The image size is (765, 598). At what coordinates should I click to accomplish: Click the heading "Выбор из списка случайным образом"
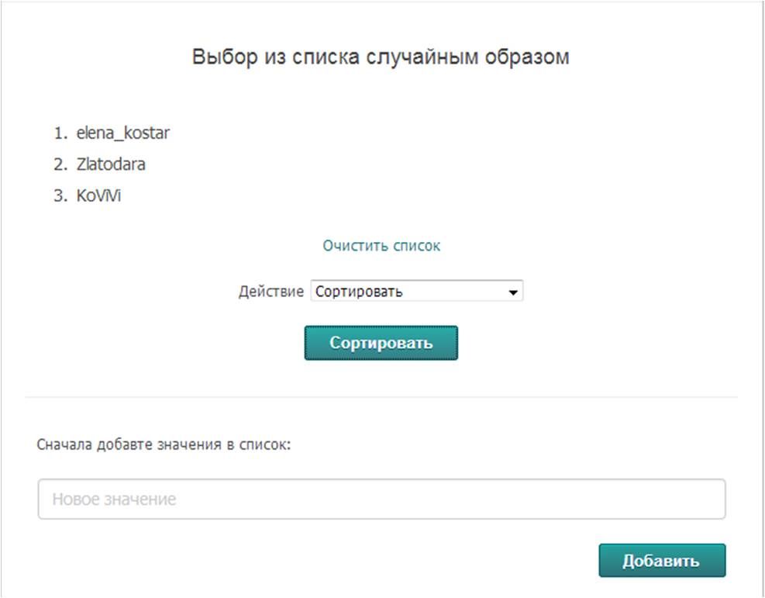click(381, 58)
